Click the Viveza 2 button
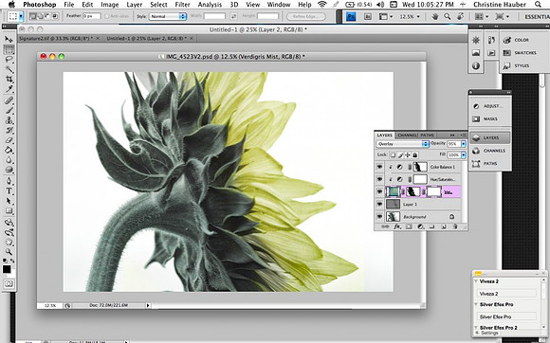Screen dimensions: 550x343 pos(507,294)
